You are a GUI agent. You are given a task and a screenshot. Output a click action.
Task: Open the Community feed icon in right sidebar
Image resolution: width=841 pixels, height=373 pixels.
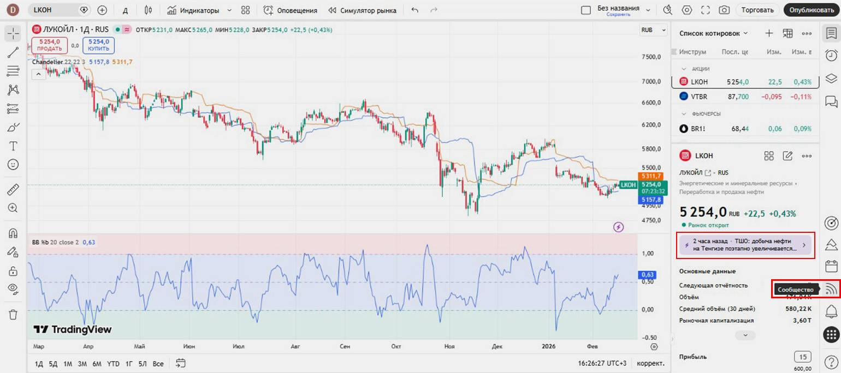(x=831, y=288)
